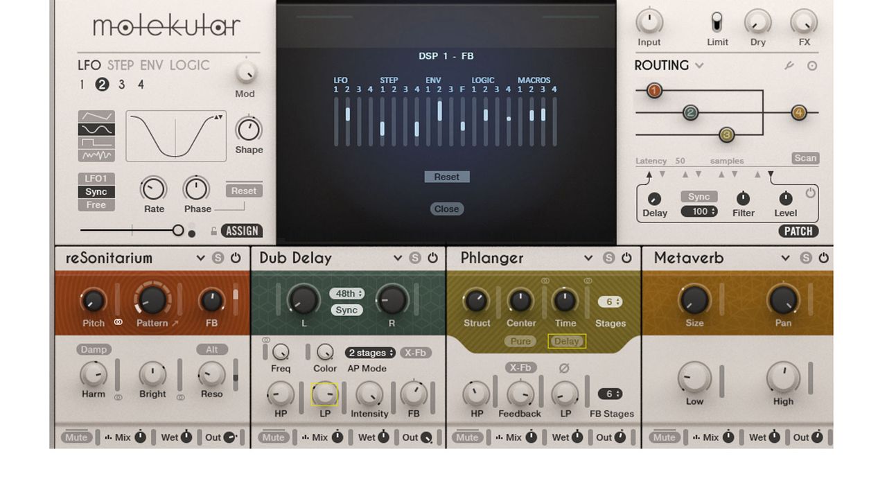Click the PATCH button

[798, 231]
